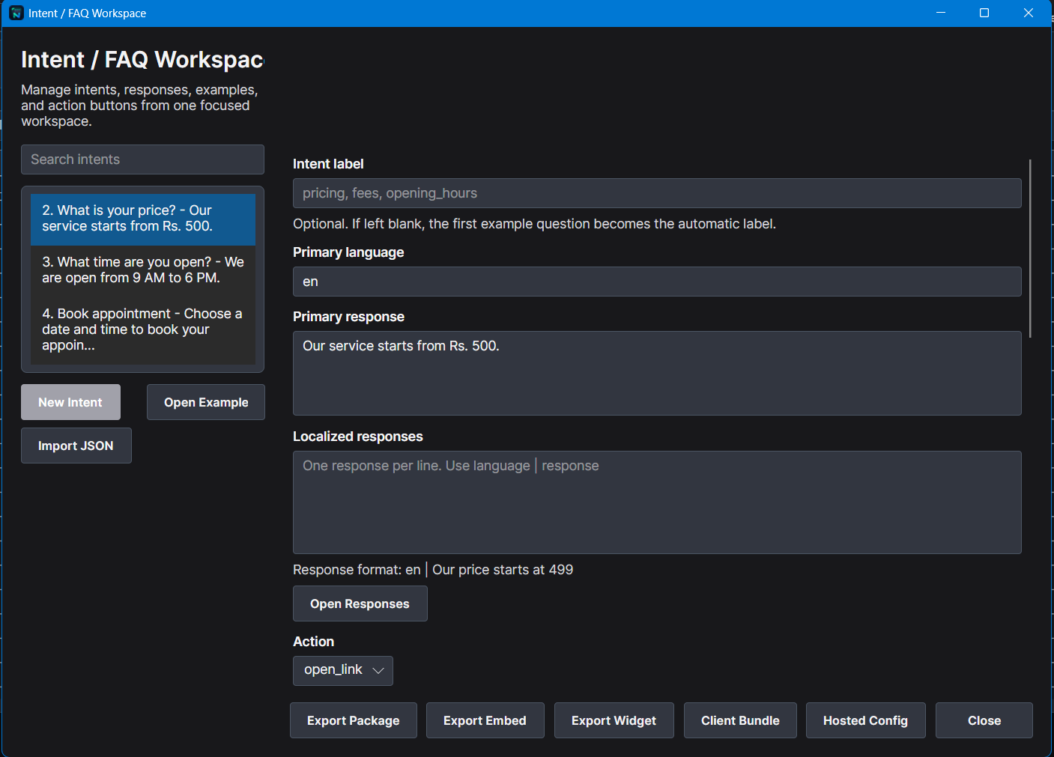Focus the Localized responses text area
1054x757 pixels.
657,502
